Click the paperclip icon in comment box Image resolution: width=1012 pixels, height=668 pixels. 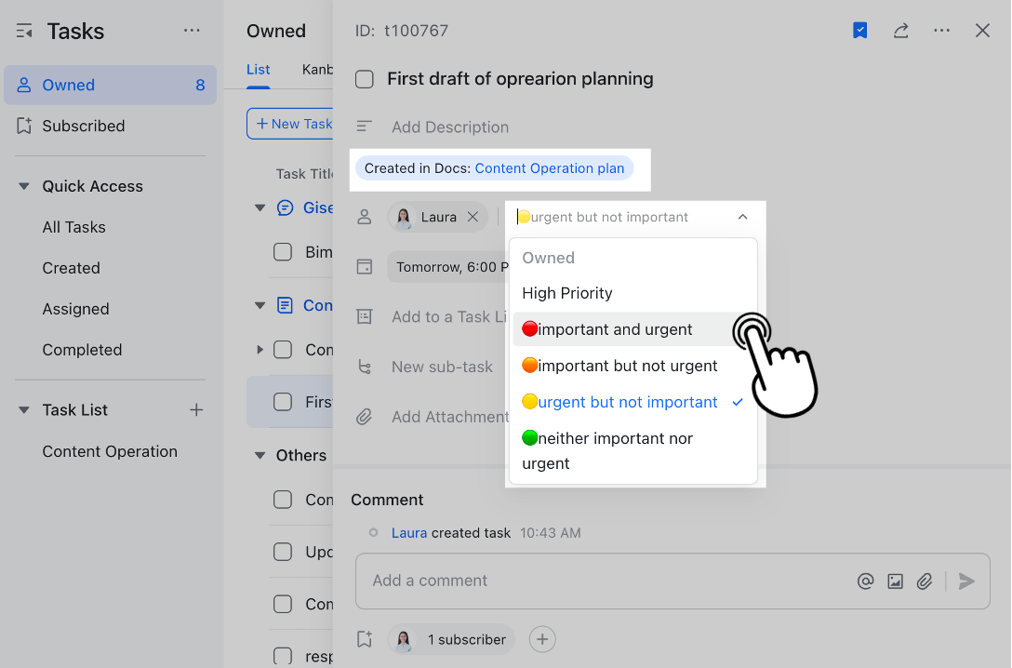(x=925, y=581)
